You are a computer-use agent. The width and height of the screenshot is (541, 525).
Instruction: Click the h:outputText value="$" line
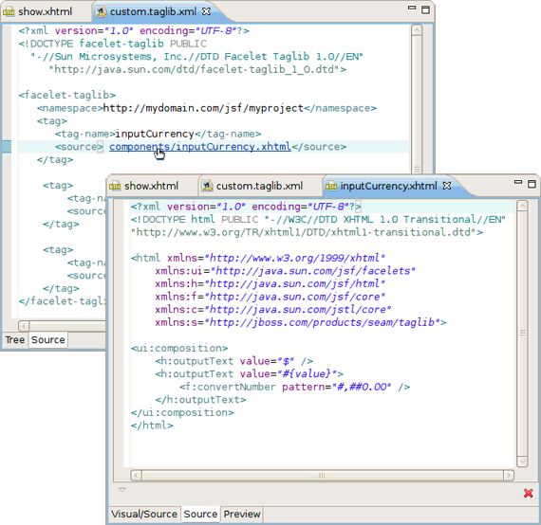click(x=233, y=361)
